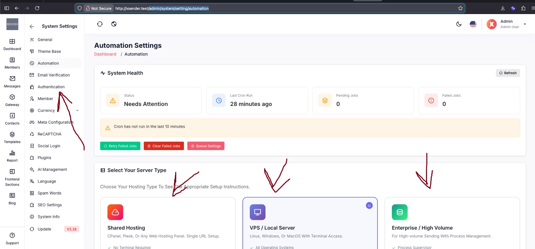Go back using System Settings arrow
Screen dimensions: 535x249
pyautogui.click(x=32, y=26)
